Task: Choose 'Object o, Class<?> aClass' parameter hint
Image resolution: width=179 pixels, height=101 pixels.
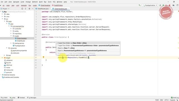Action: point(88,48)
